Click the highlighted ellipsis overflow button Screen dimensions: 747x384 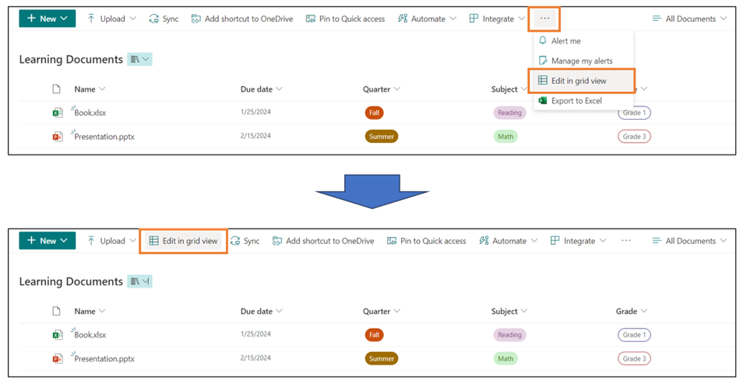click(x=544, y=19)
